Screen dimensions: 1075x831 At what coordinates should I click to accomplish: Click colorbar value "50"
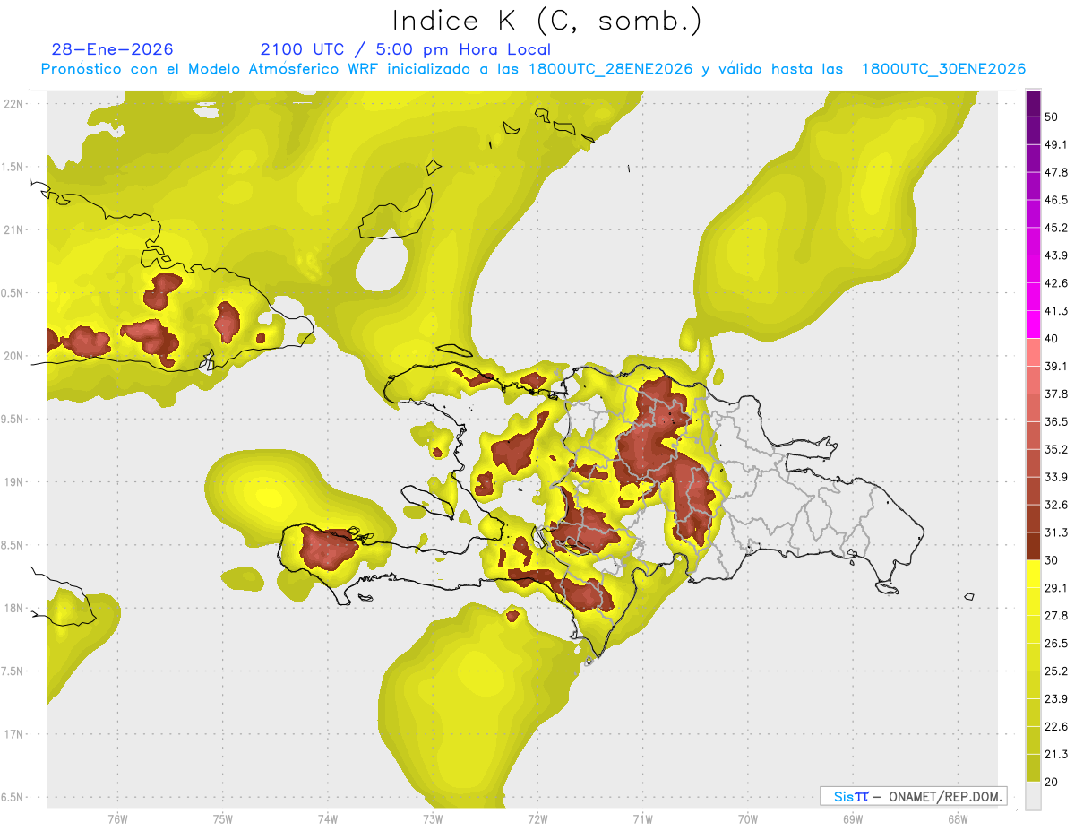coord(1052,117)
